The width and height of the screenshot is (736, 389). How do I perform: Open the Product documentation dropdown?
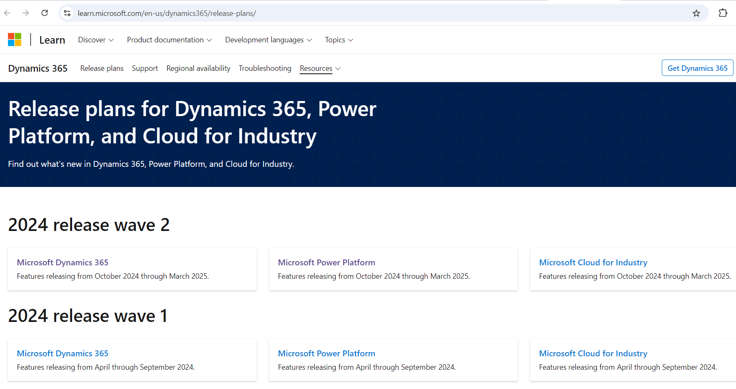pos(169,40)
